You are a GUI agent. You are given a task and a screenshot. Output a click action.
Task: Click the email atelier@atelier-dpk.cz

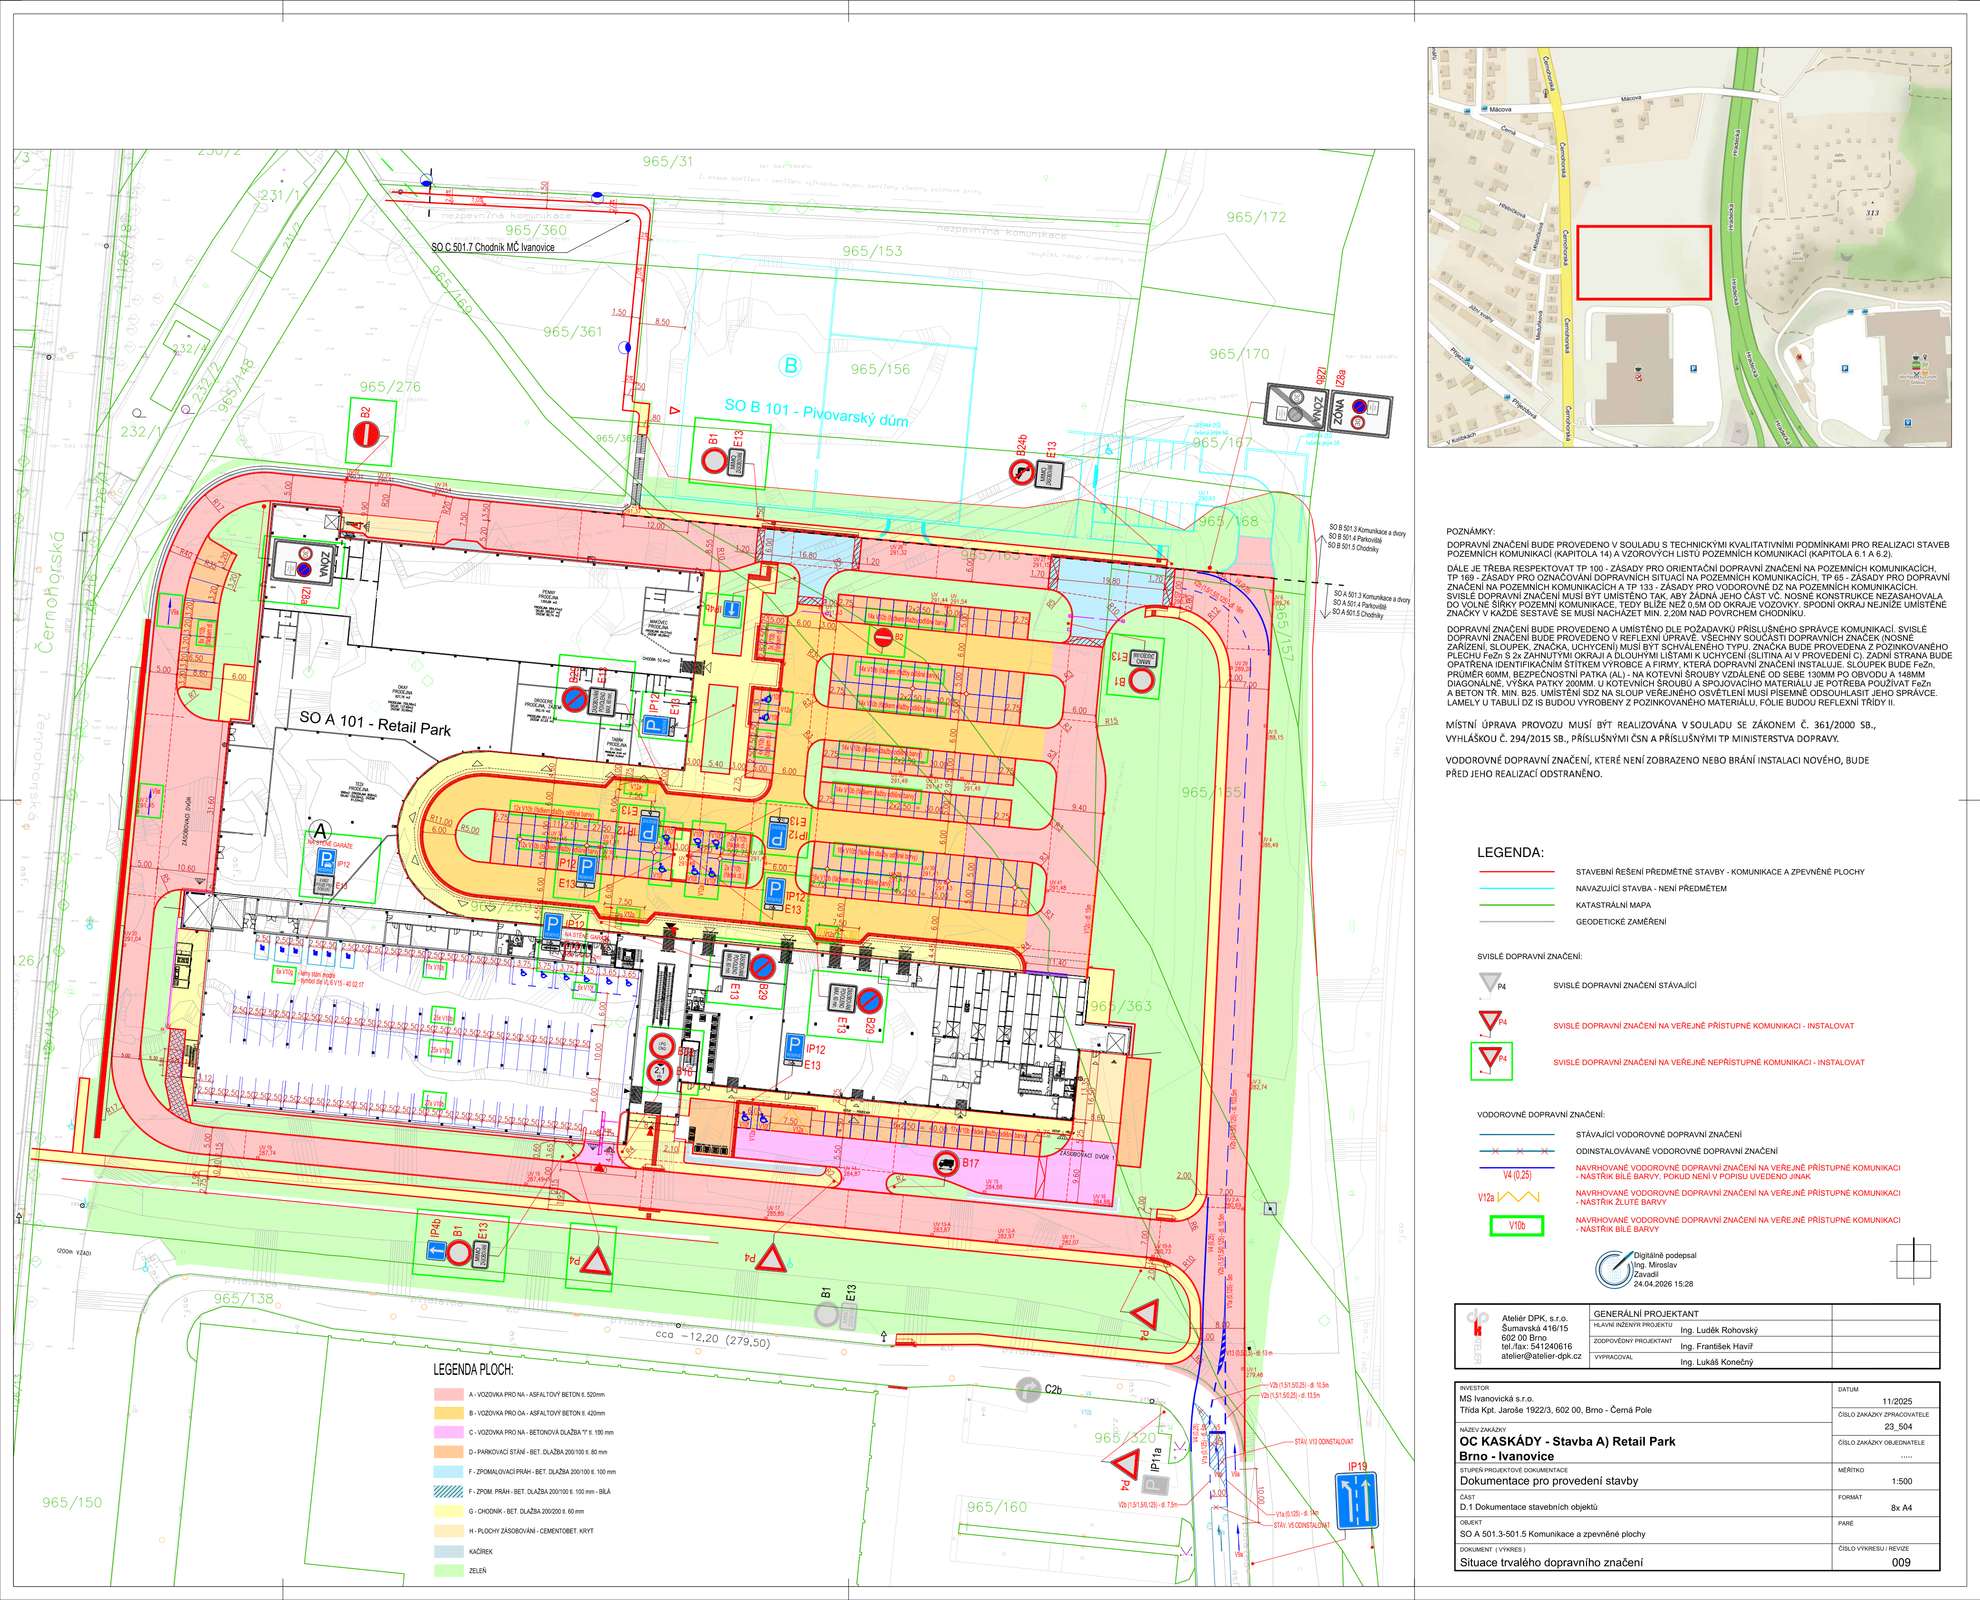coord(1541,1356)
